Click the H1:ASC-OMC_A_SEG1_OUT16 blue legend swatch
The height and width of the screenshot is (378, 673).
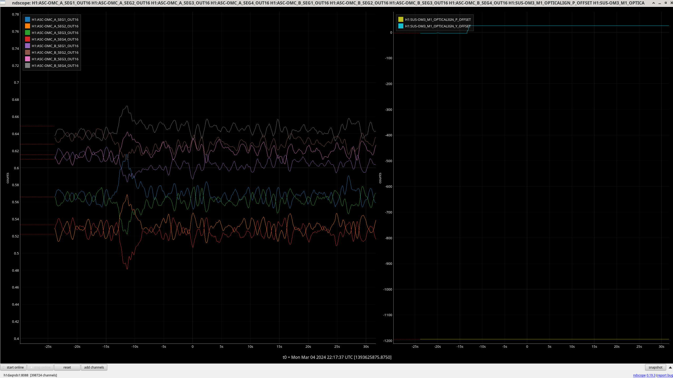coord(27,19)
